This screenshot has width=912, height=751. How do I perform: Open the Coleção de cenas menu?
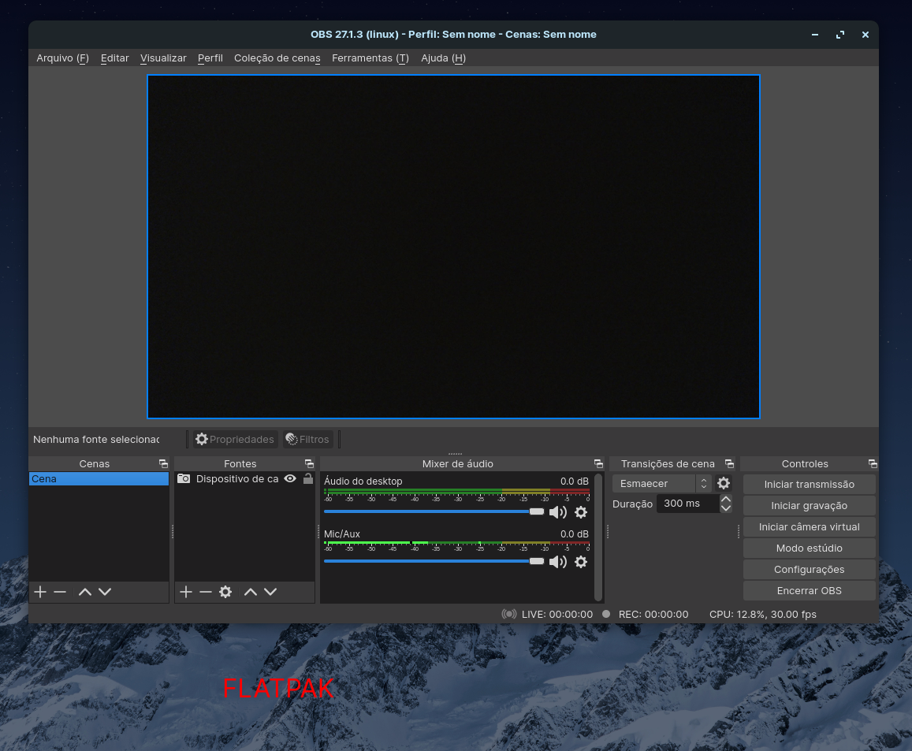(277, 58)
